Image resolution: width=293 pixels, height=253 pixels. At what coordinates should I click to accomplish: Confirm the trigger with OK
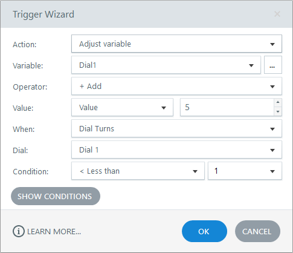coord(204,231)
